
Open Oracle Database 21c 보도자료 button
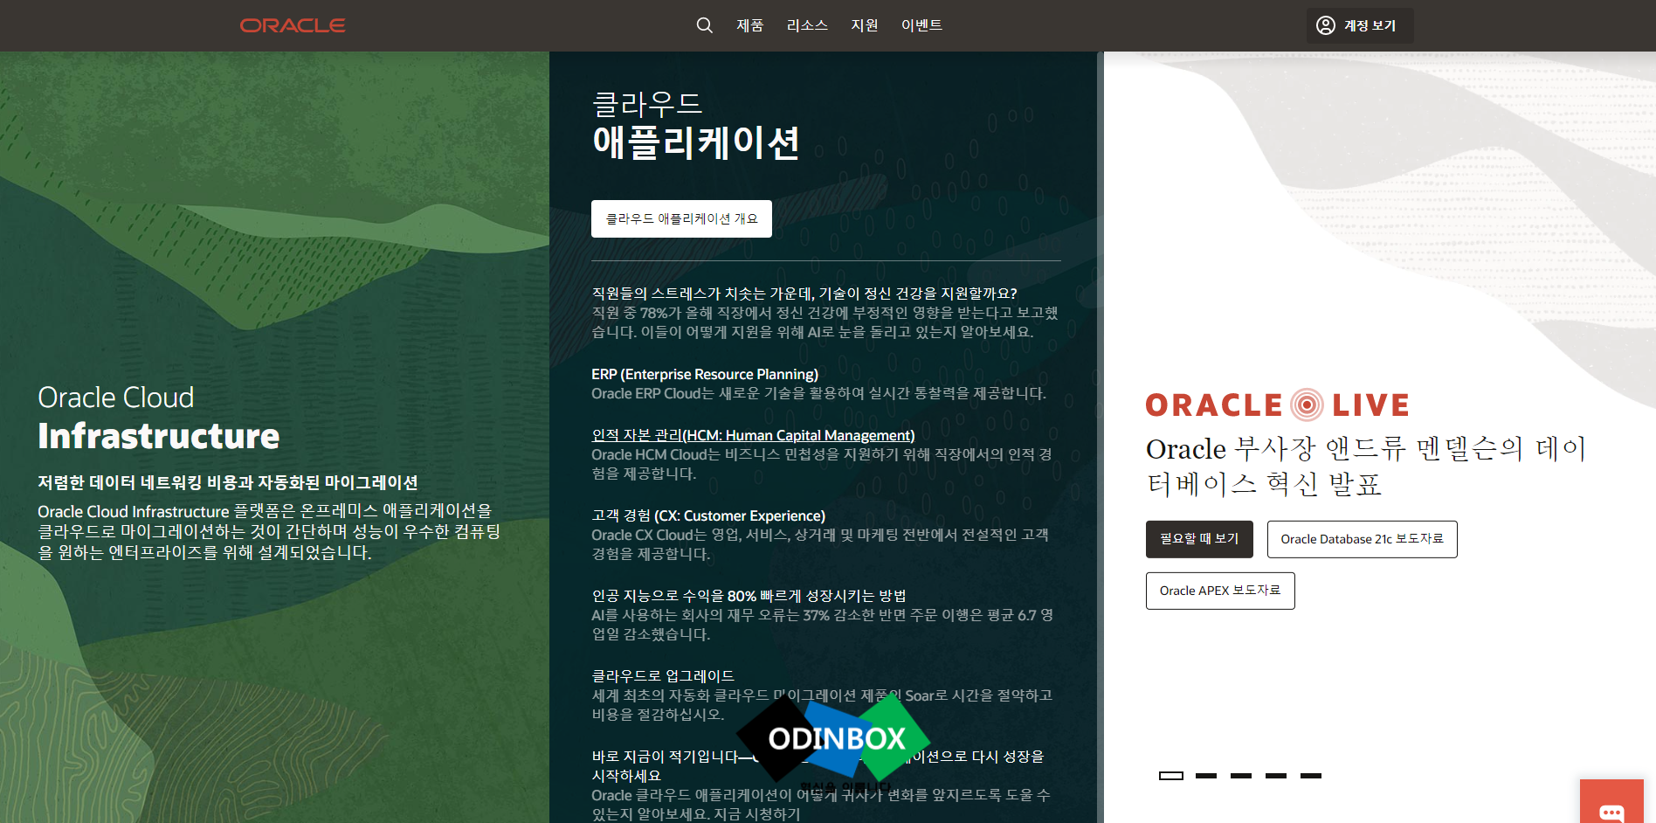pyautogui.click(x=1362, y=539)
